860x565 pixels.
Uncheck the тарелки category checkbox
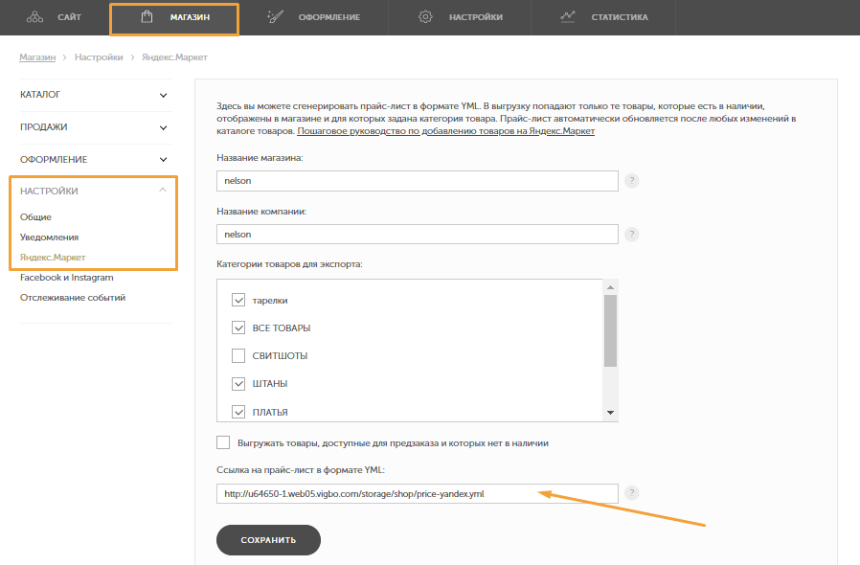click(x=239, y=300)
